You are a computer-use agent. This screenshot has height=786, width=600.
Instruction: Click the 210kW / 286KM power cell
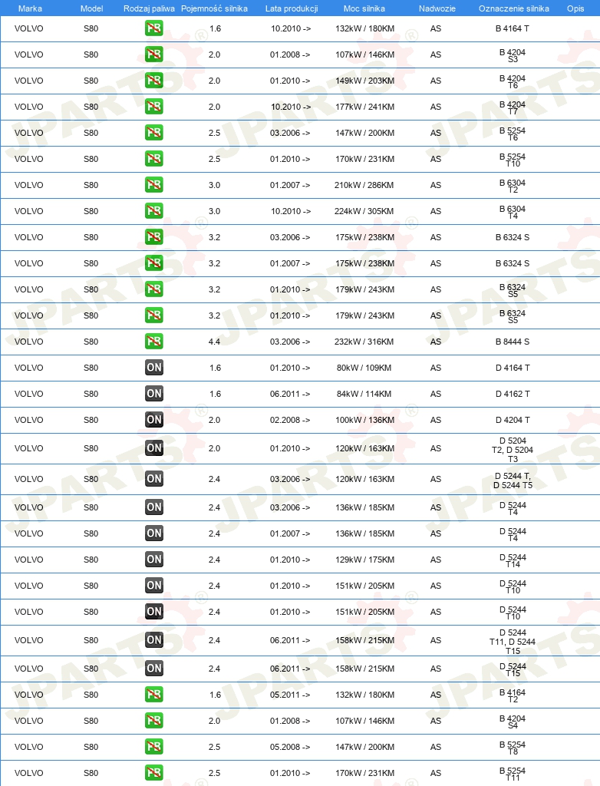[x=364, y=185]
